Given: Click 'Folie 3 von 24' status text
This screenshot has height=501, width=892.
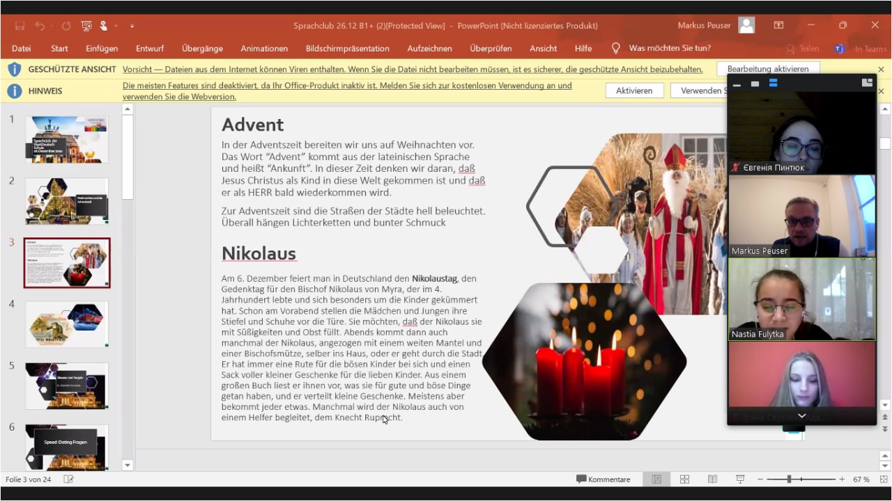Looking at the screenshot, I should 29,479.
